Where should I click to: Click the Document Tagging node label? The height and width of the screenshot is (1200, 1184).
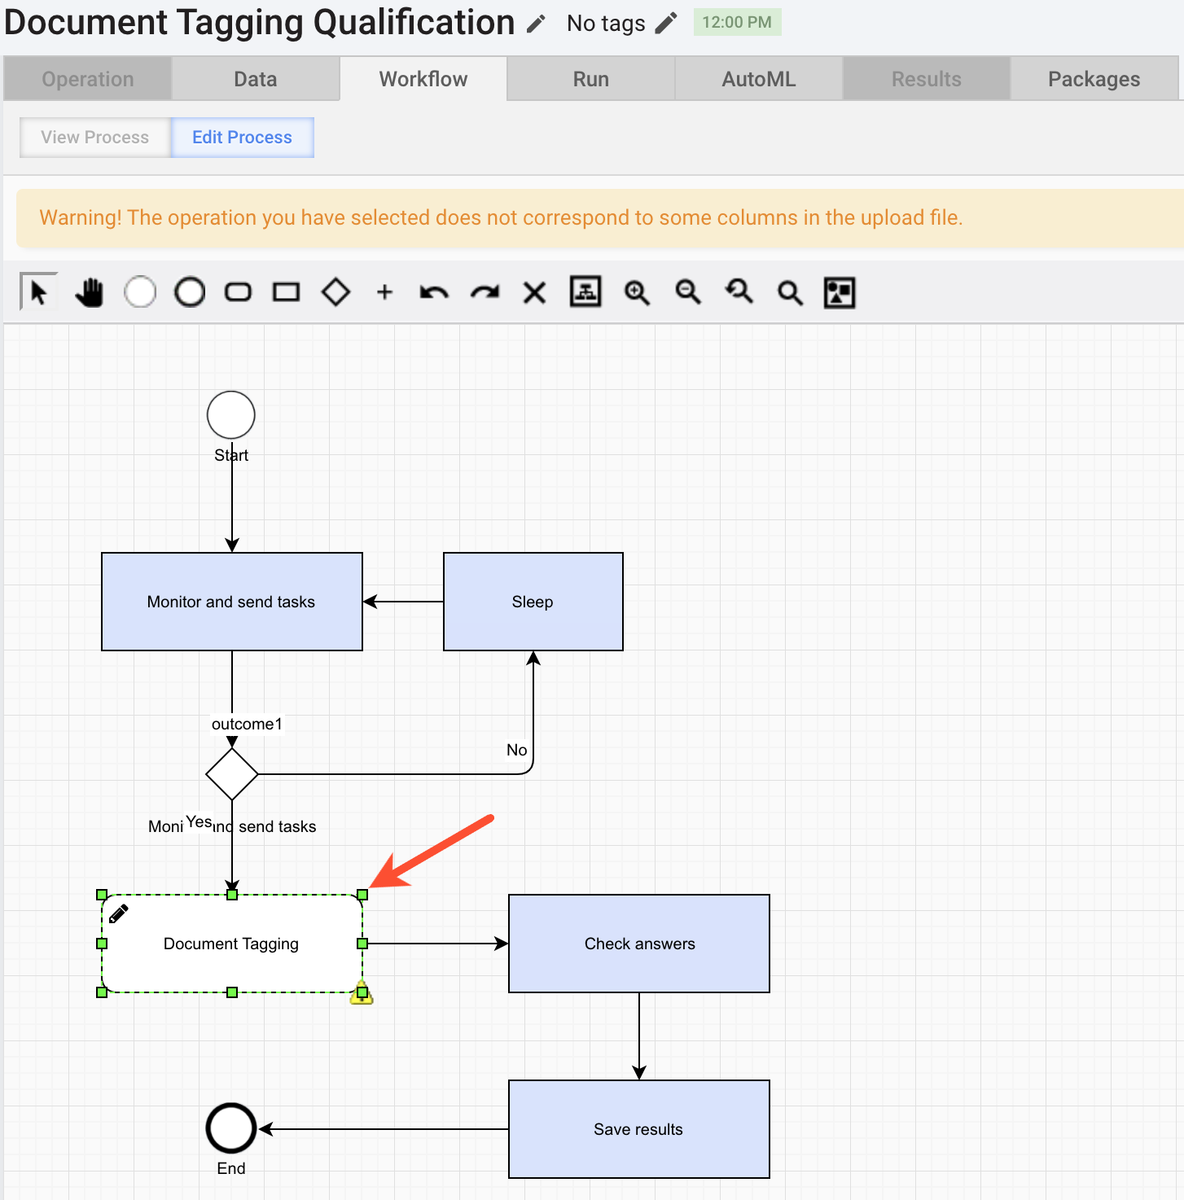tap(231, 944)
